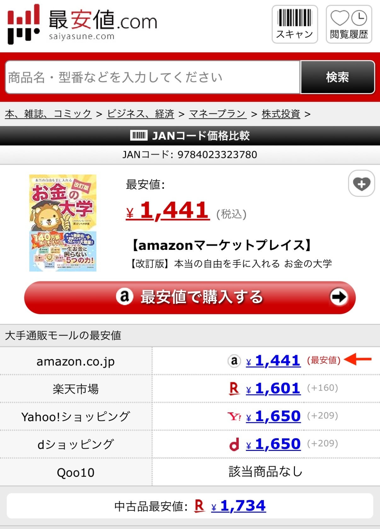Click the saiyasune.com site logo
380x529 pixels.
[x=82, y=24]
